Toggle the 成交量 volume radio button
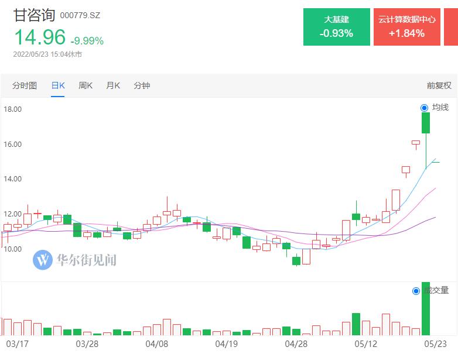Image resolution: width=458 pixels, height=354 pixels. pos(416,291)
